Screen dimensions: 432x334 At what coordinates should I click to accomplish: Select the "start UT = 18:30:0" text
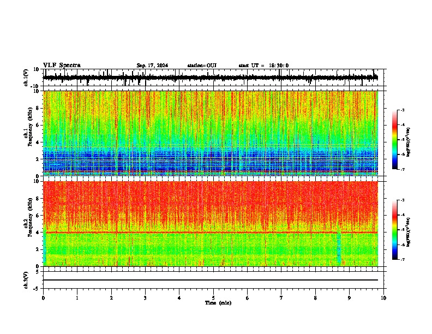point(263,65)
